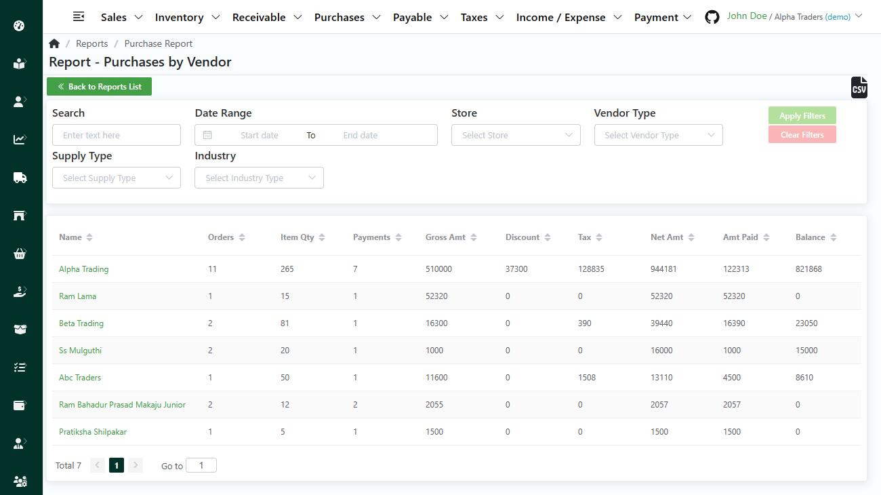Sort table by Orders column
Viewport: 881px width, 495px height.
[242, 237]
